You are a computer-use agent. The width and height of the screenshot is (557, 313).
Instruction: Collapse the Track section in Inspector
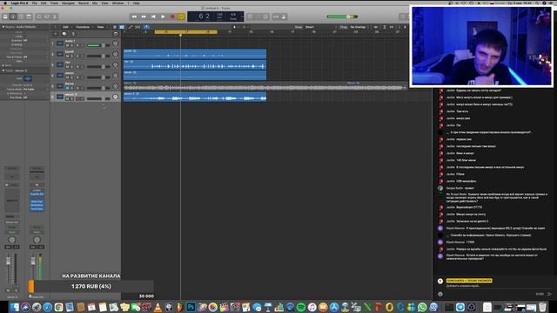click(3, 70)
